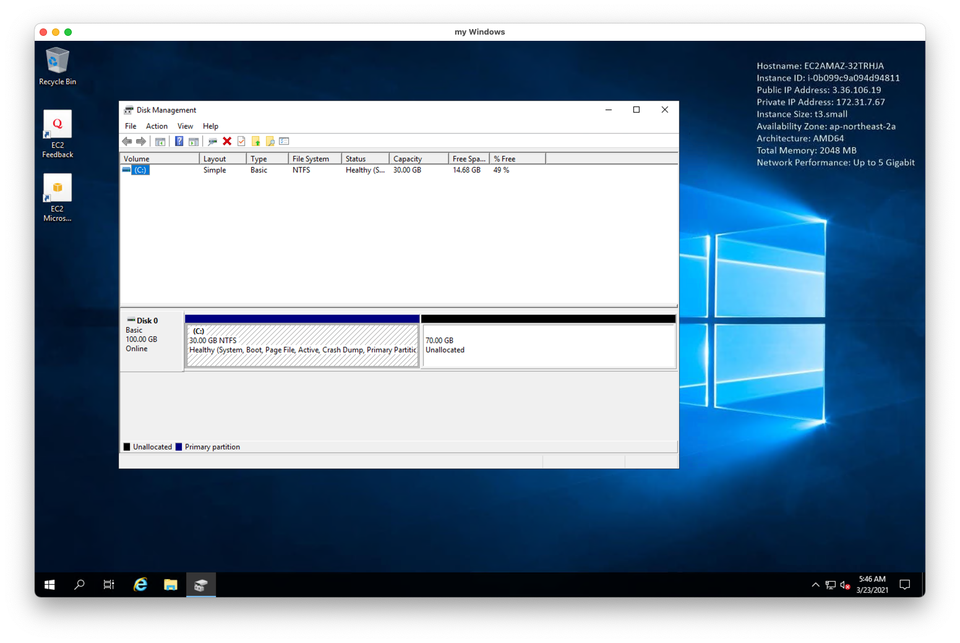The height and width of the screenshot is (643, 960).
Task: Toggle Show/Hide Action Pane toolbar icon
Action: point(194,142)
